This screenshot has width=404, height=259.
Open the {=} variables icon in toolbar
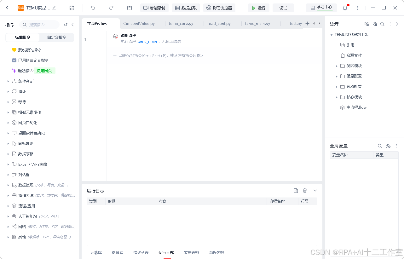coord(129,8)
